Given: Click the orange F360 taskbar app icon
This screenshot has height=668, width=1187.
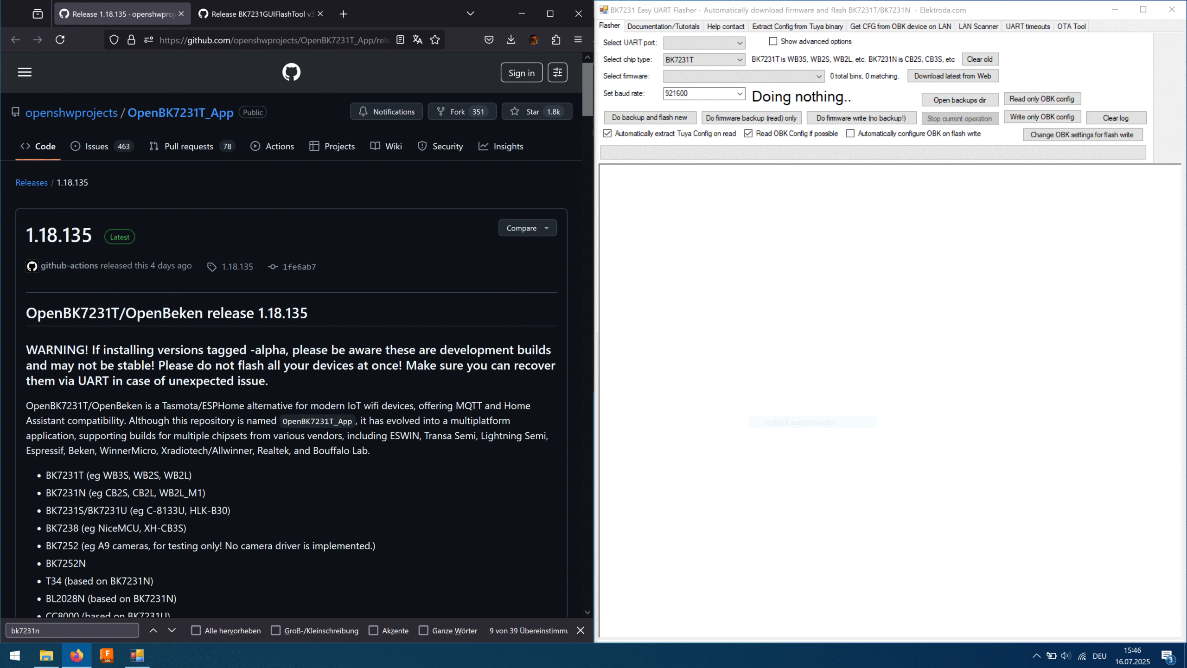Looking at the screenshot, I should 107,655.
